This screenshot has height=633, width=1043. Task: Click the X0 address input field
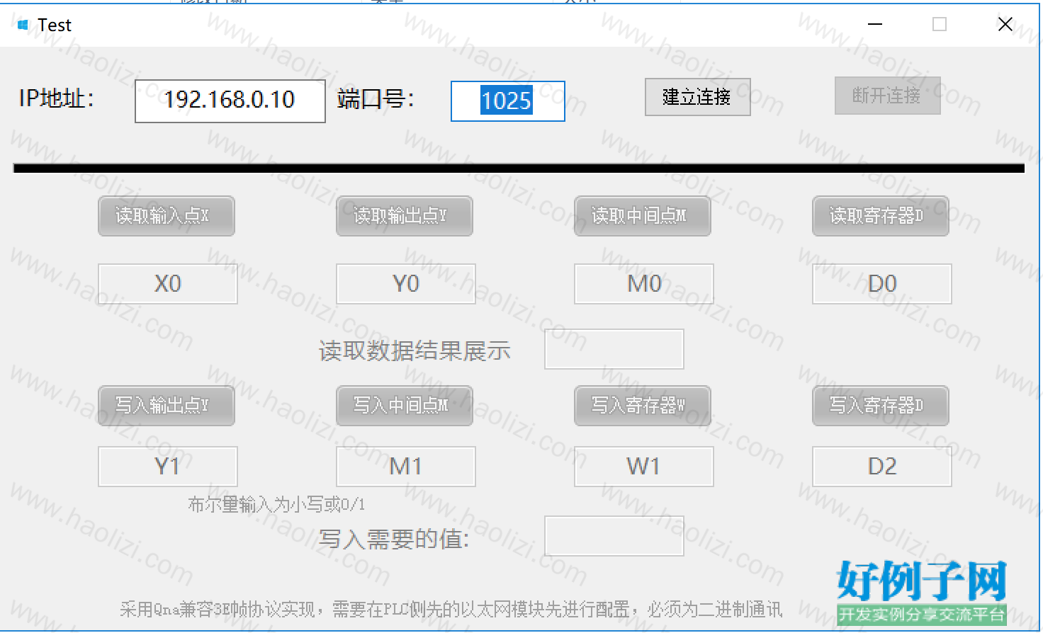click(x=168, y=284)
